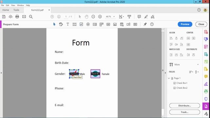Open the Edit menu

[x=8, y=5]
